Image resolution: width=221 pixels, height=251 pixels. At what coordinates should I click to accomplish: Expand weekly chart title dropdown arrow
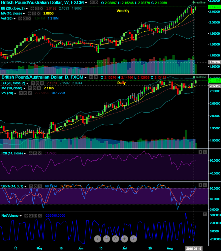tap(86, 3)
